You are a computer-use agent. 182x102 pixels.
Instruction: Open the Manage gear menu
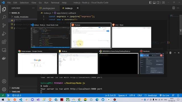click(x=4, y=89)
